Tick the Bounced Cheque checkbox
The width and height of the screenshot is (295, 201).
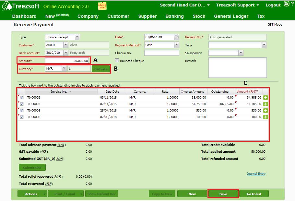click(x=117, y=60)
